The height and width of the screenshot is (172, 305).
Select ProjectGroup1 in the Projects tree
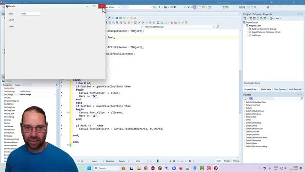pos(252,22)
